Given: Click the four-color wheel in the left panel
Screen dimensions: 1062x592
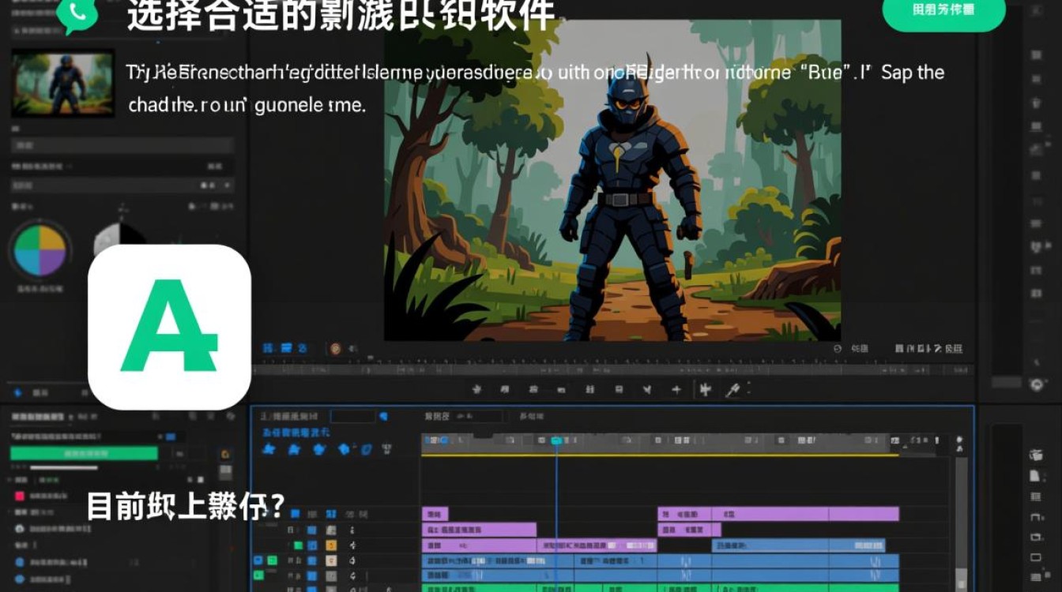Looking at the screenshot, I should pos(40,252).
